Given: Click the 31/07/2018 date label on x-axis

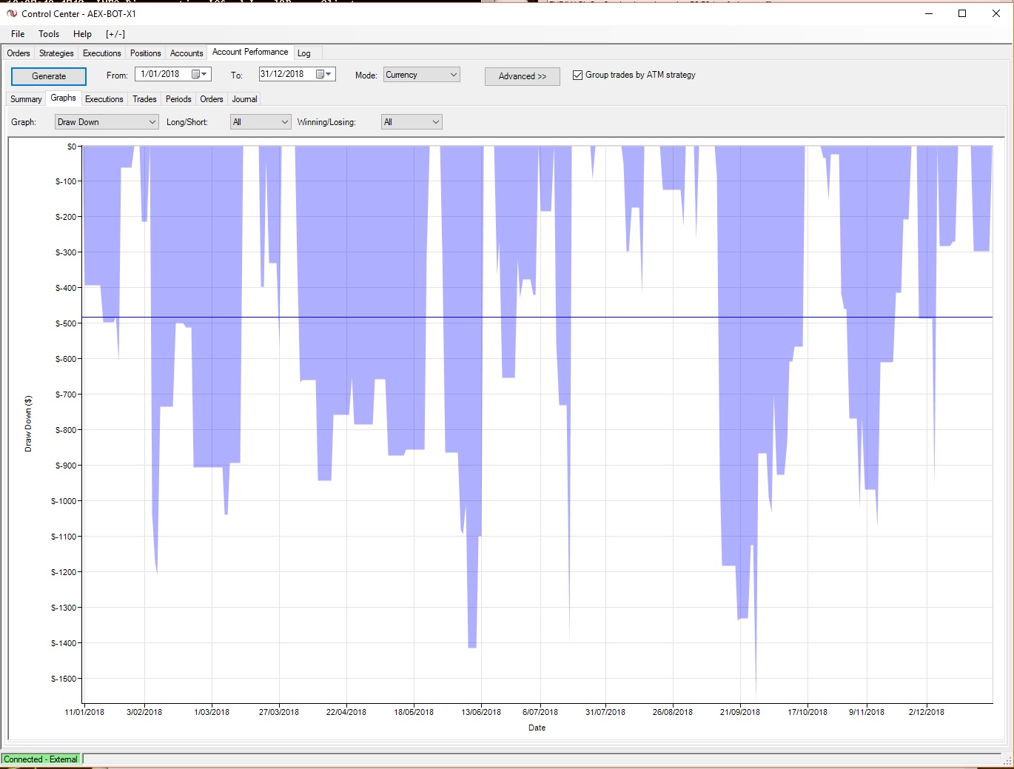Looking at the screenshot, I should 605,712.
